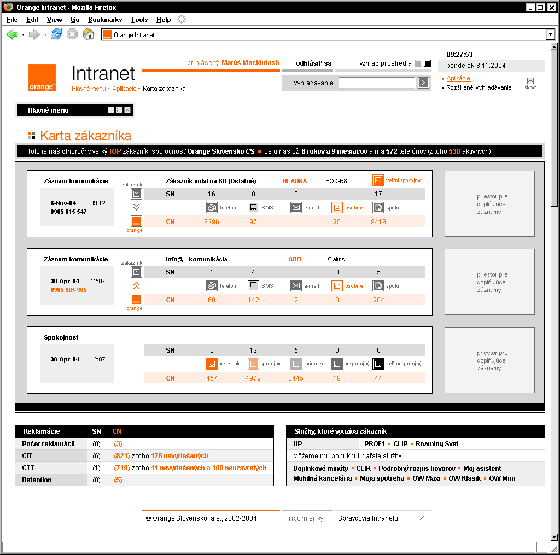This screenshot has width=560, height=555.
Task: Expand the address bar dropdown
Action: (x=550, y=34)
